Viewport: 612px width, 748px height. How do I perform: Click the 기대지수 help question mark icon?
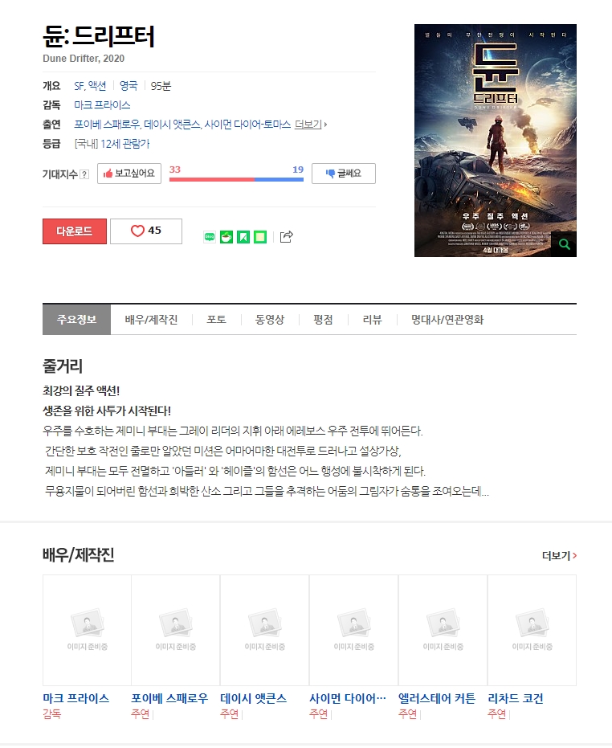pyautogui.click(x=84, y=174)
